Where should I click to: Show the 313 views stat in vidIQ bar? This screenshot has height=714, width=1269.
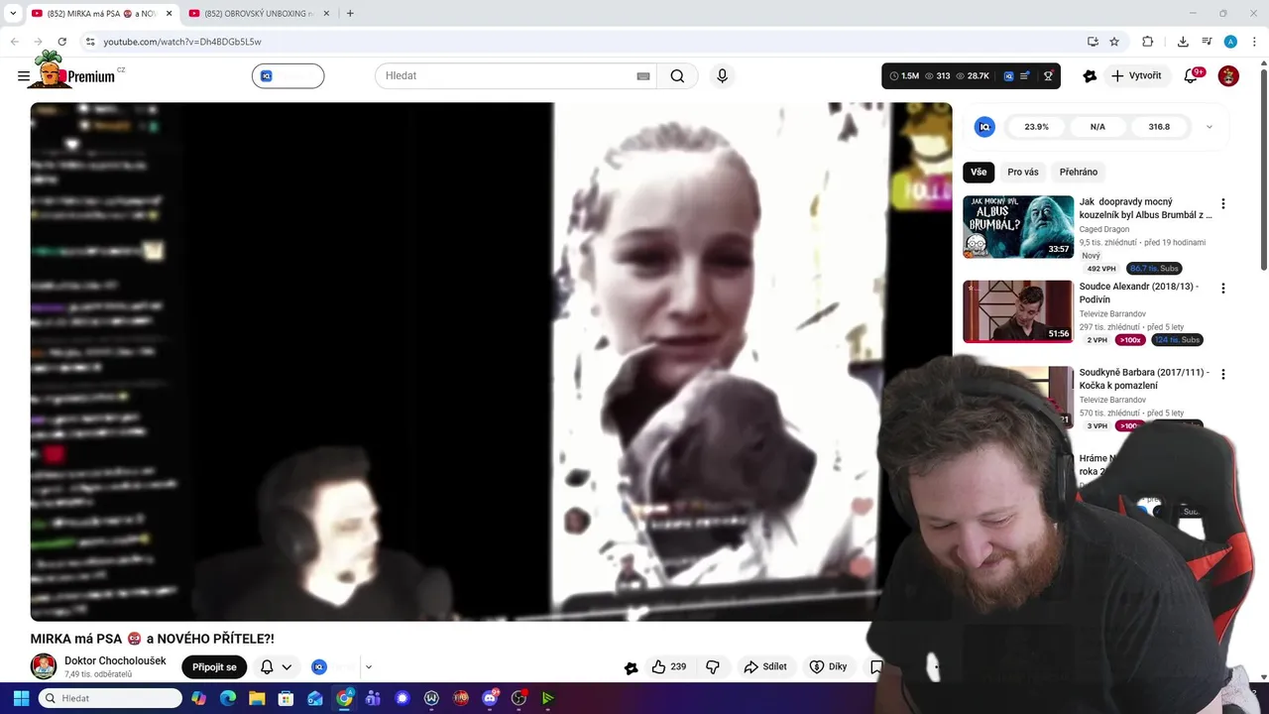point(937,76)
